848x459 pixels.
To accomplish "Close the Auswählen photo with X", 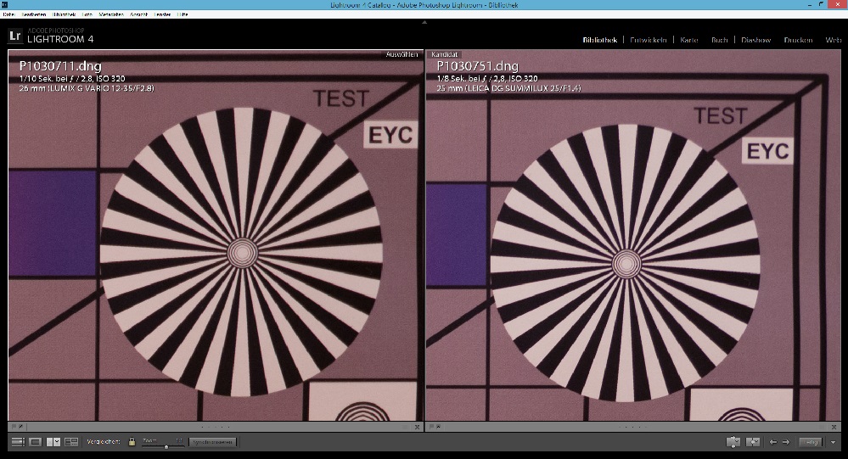I will click(x=417, y=427).
